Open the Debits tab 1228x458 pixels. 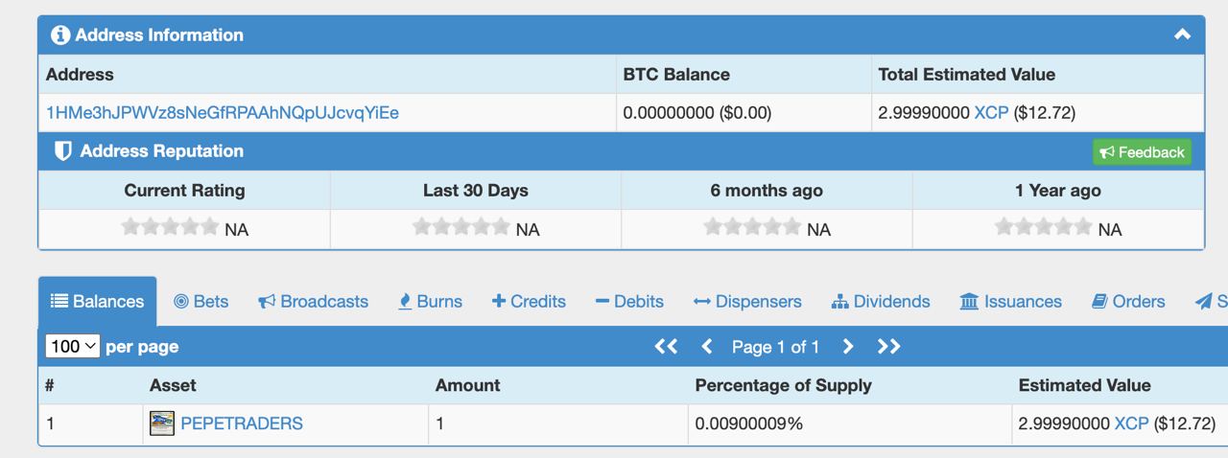[x=629, y=301]
